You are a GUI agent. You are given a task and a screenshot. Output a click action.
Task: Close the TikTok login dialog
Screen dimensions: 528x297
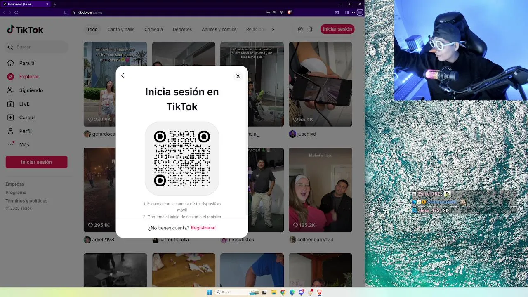tap(238, 76)
